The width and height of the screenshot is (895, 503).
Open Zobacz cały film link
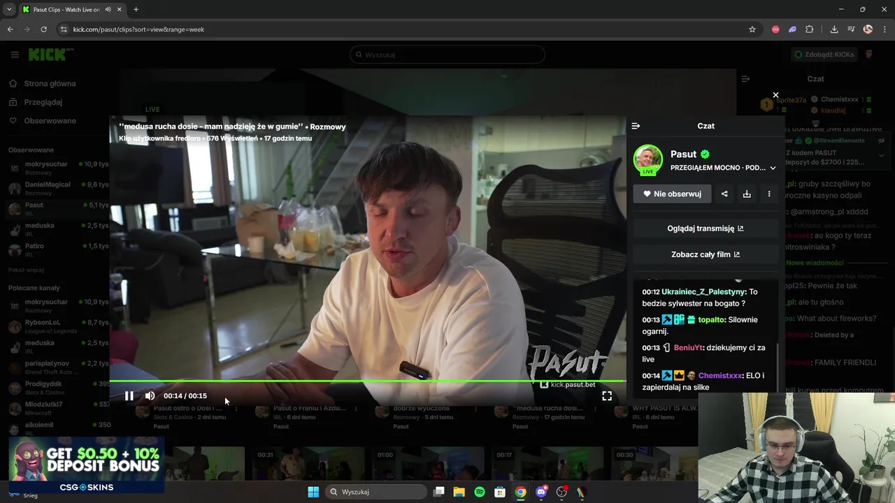point(706,254)
